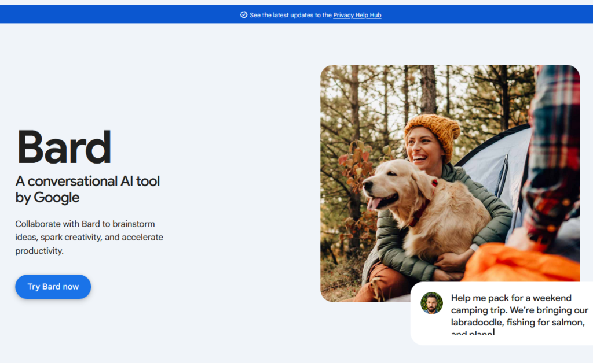The height and width of the screenshot is (363, 593).
Task: Click the Bard heading title
Action: click(x=64, y=147)
